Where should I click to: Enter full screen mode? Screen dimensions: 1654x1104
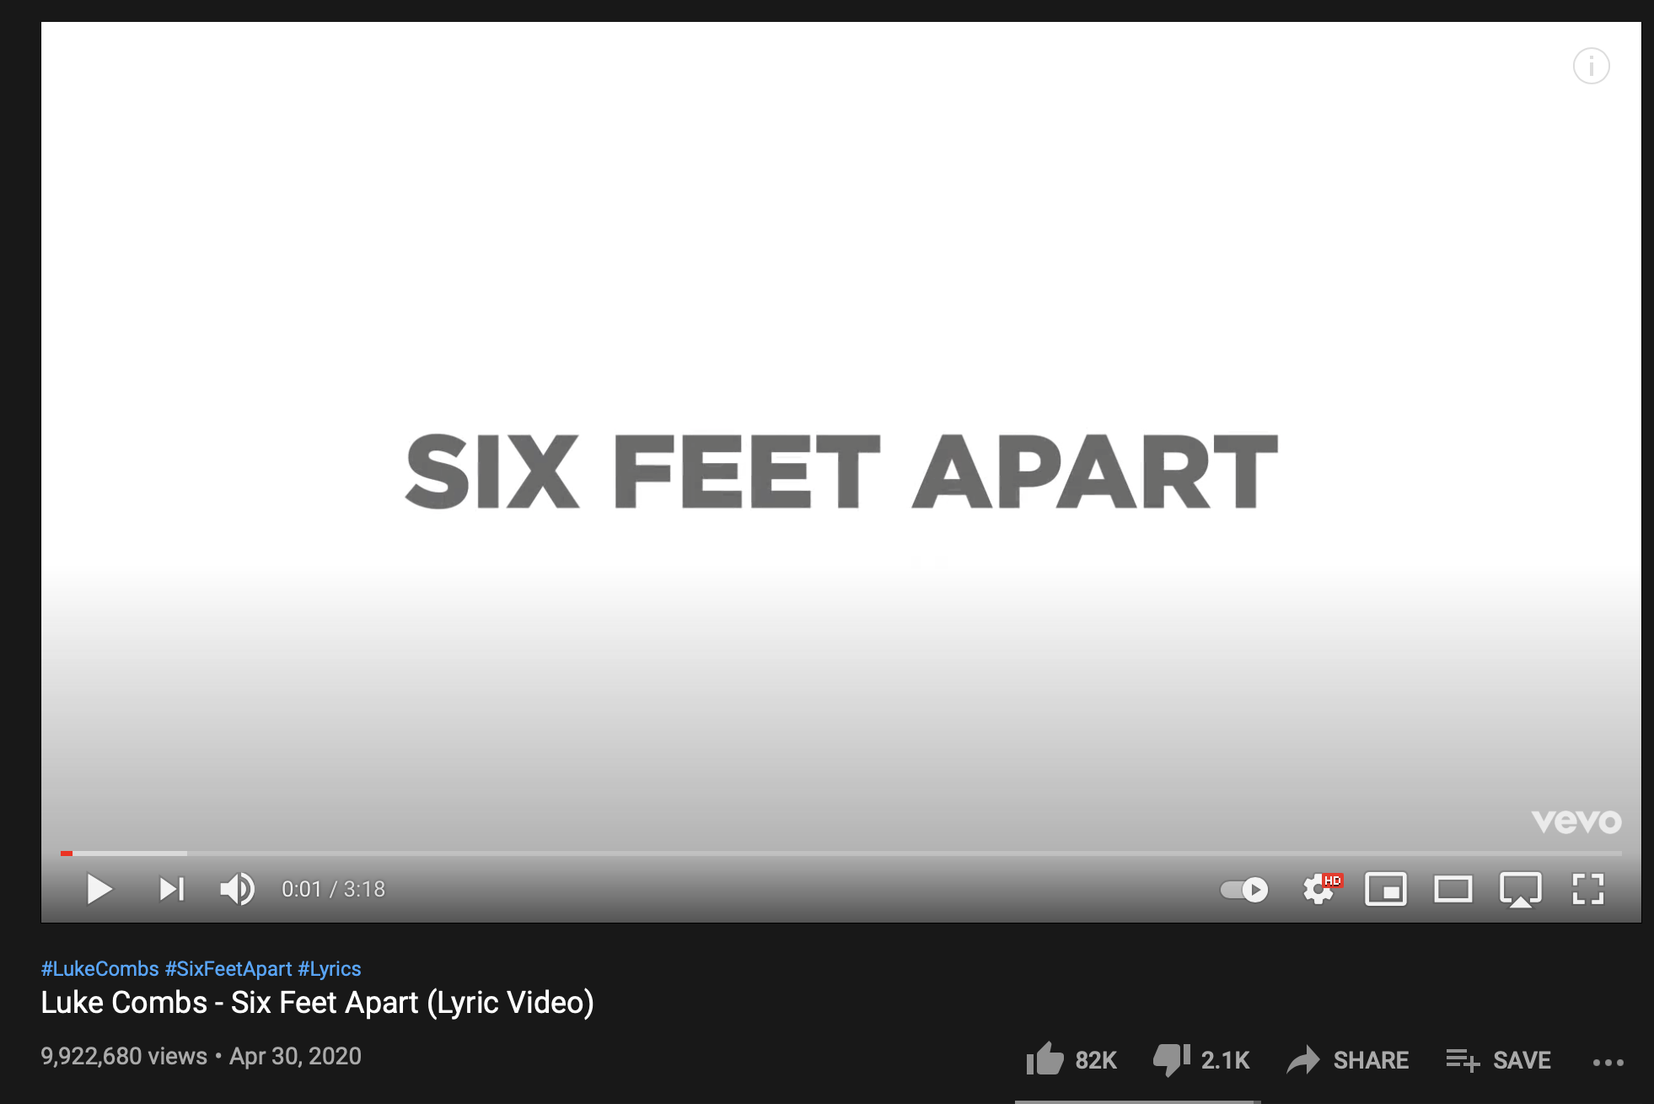tap(1588, 889)
